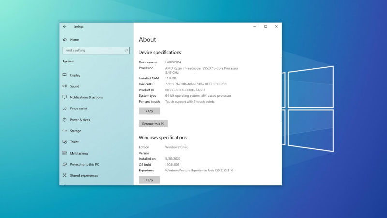
Task: Focus the Find a setting search field
Action: (93, 50)
